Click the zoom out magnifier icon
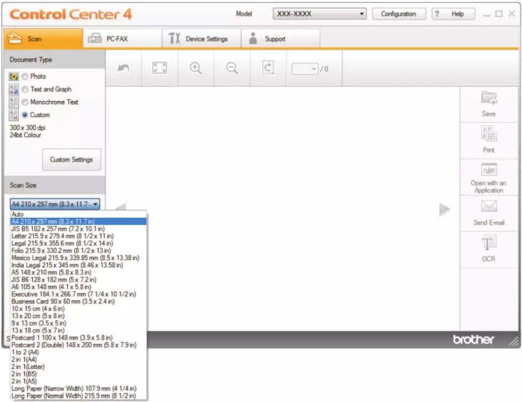 tap(232, 68)
